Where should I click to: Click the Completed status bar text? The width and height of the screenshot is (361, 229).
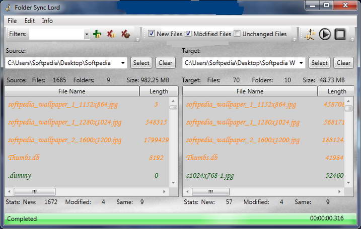click(22, 218)
